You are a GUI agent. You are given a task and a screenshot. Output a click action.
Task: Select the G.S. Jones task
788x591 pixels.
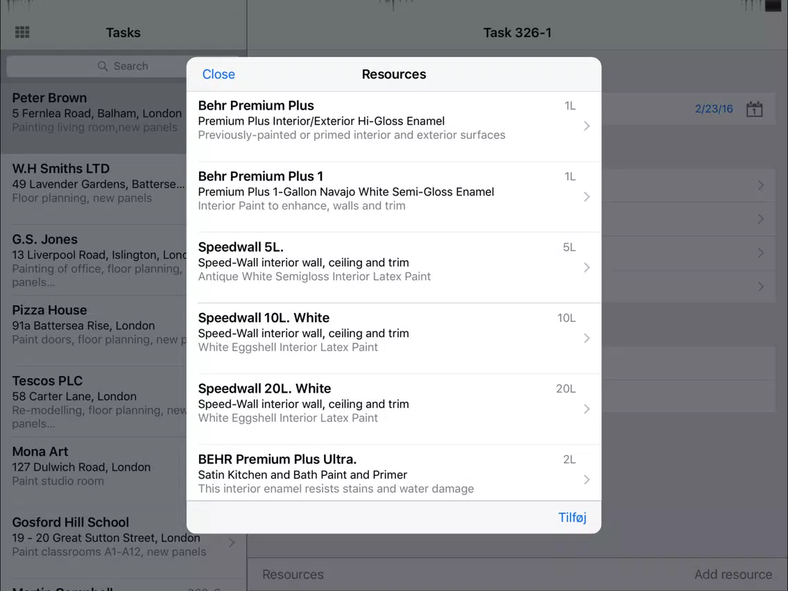coord(94,260)
